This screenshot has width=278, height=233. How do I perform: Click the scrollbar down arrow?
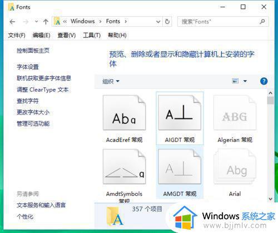[270, 199]
